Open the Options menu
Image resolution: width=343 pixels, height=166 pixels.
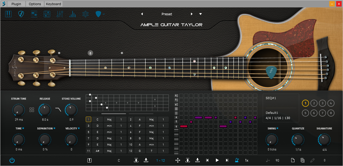35,4
